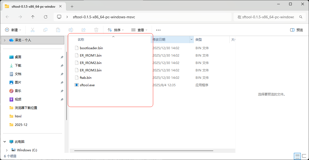Open the 新建 new item menu
The height and width of the screenshot is (160, 309).
(x=13, y=30)
